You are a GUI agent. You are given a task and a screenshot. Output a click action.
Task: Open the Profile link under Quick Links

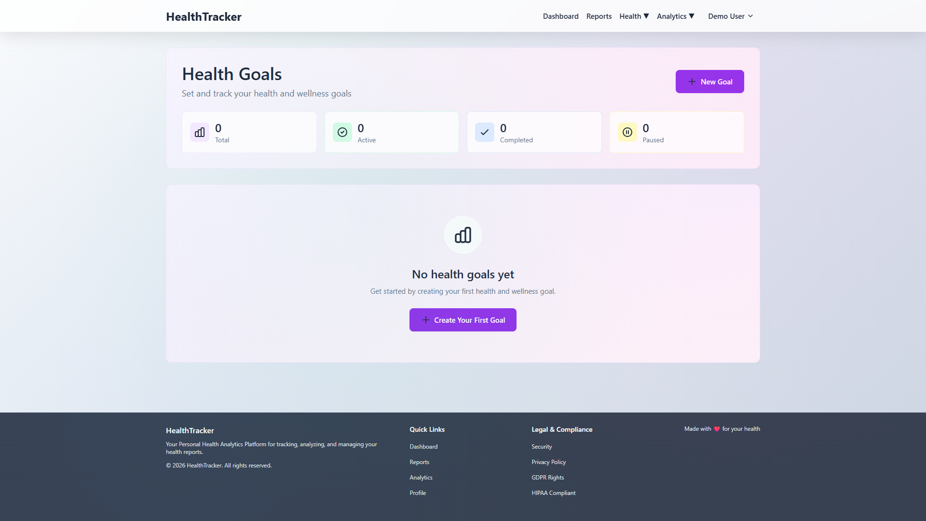(418, 493)
